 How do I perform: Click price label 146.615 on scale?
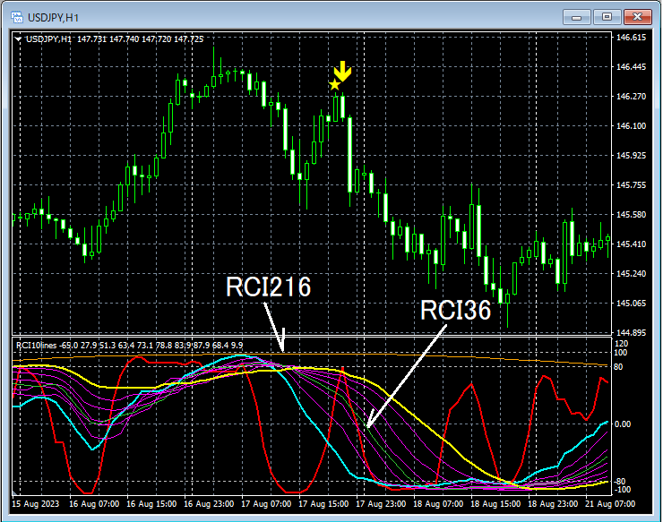[631, 38]
